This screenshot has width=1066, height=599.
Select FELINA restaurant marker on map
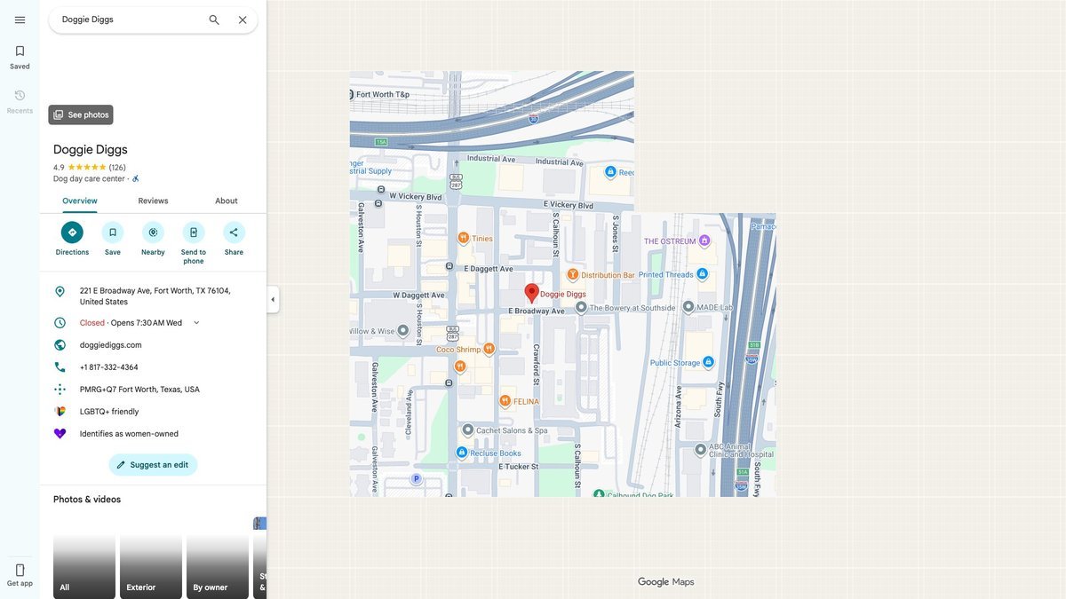505,401
